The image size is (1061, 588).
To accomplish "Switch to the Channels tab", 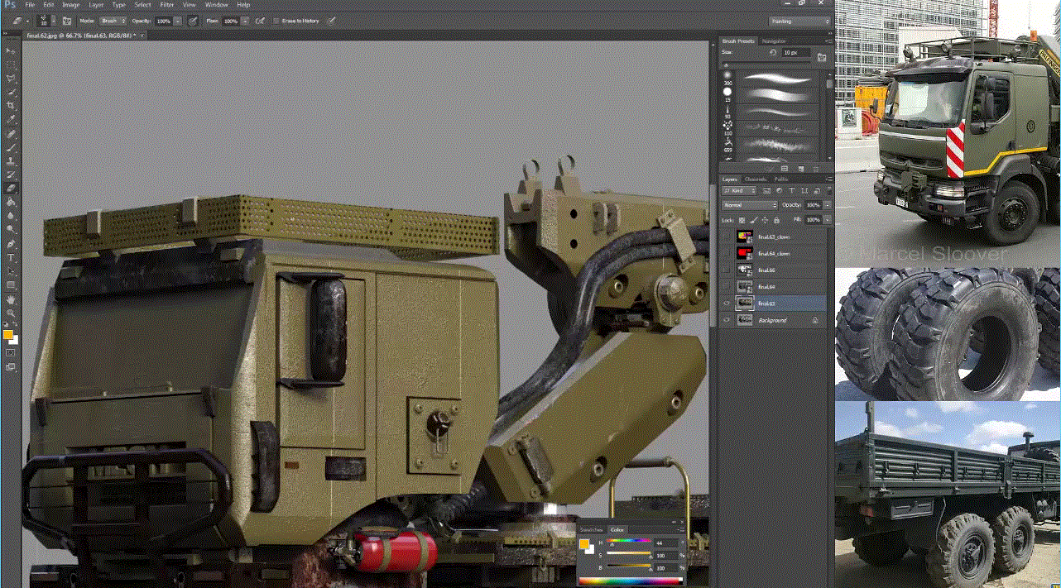I will pos(755,179).
